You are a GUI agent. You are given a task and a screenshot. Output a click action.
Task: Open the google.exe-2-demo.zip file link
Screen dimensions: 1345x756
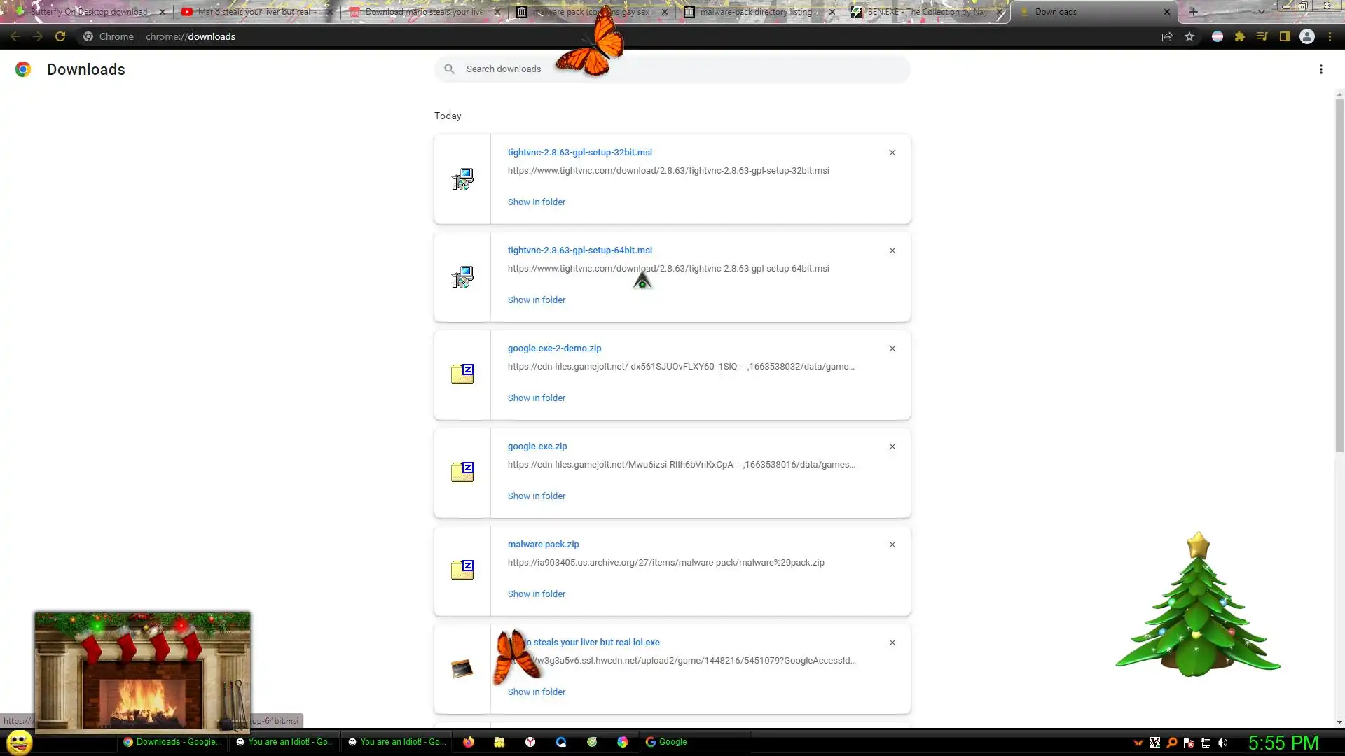click(x=554, y=348)
